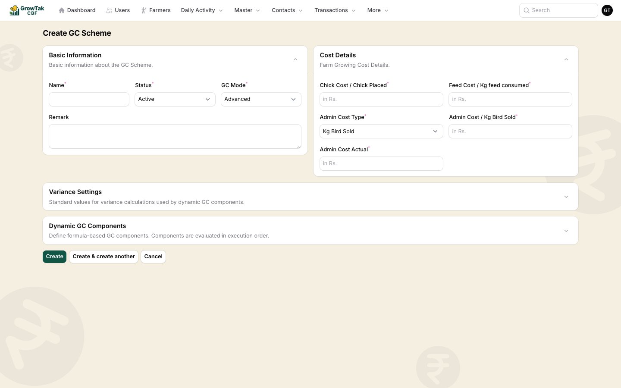Viewport: 621px width, 388px height.
Task: Go to the Users page
Action: click(x=118, y=10)
